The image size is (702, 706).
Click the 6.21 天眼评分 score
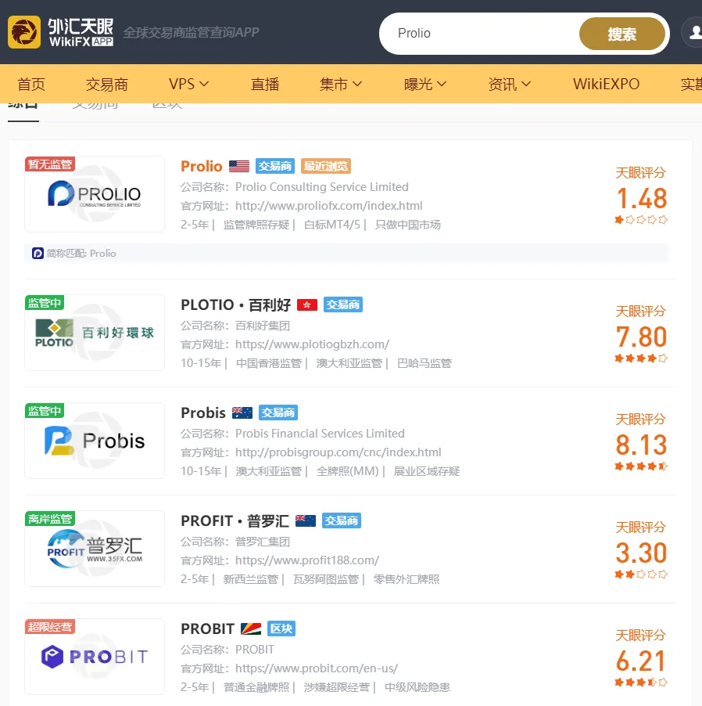[x=641, y=661]
